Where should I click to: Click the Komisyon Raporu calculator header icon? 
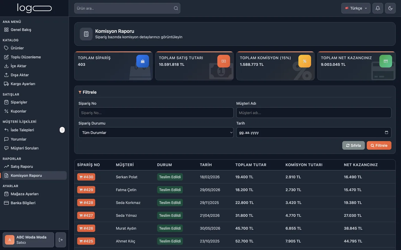[86, 34]
